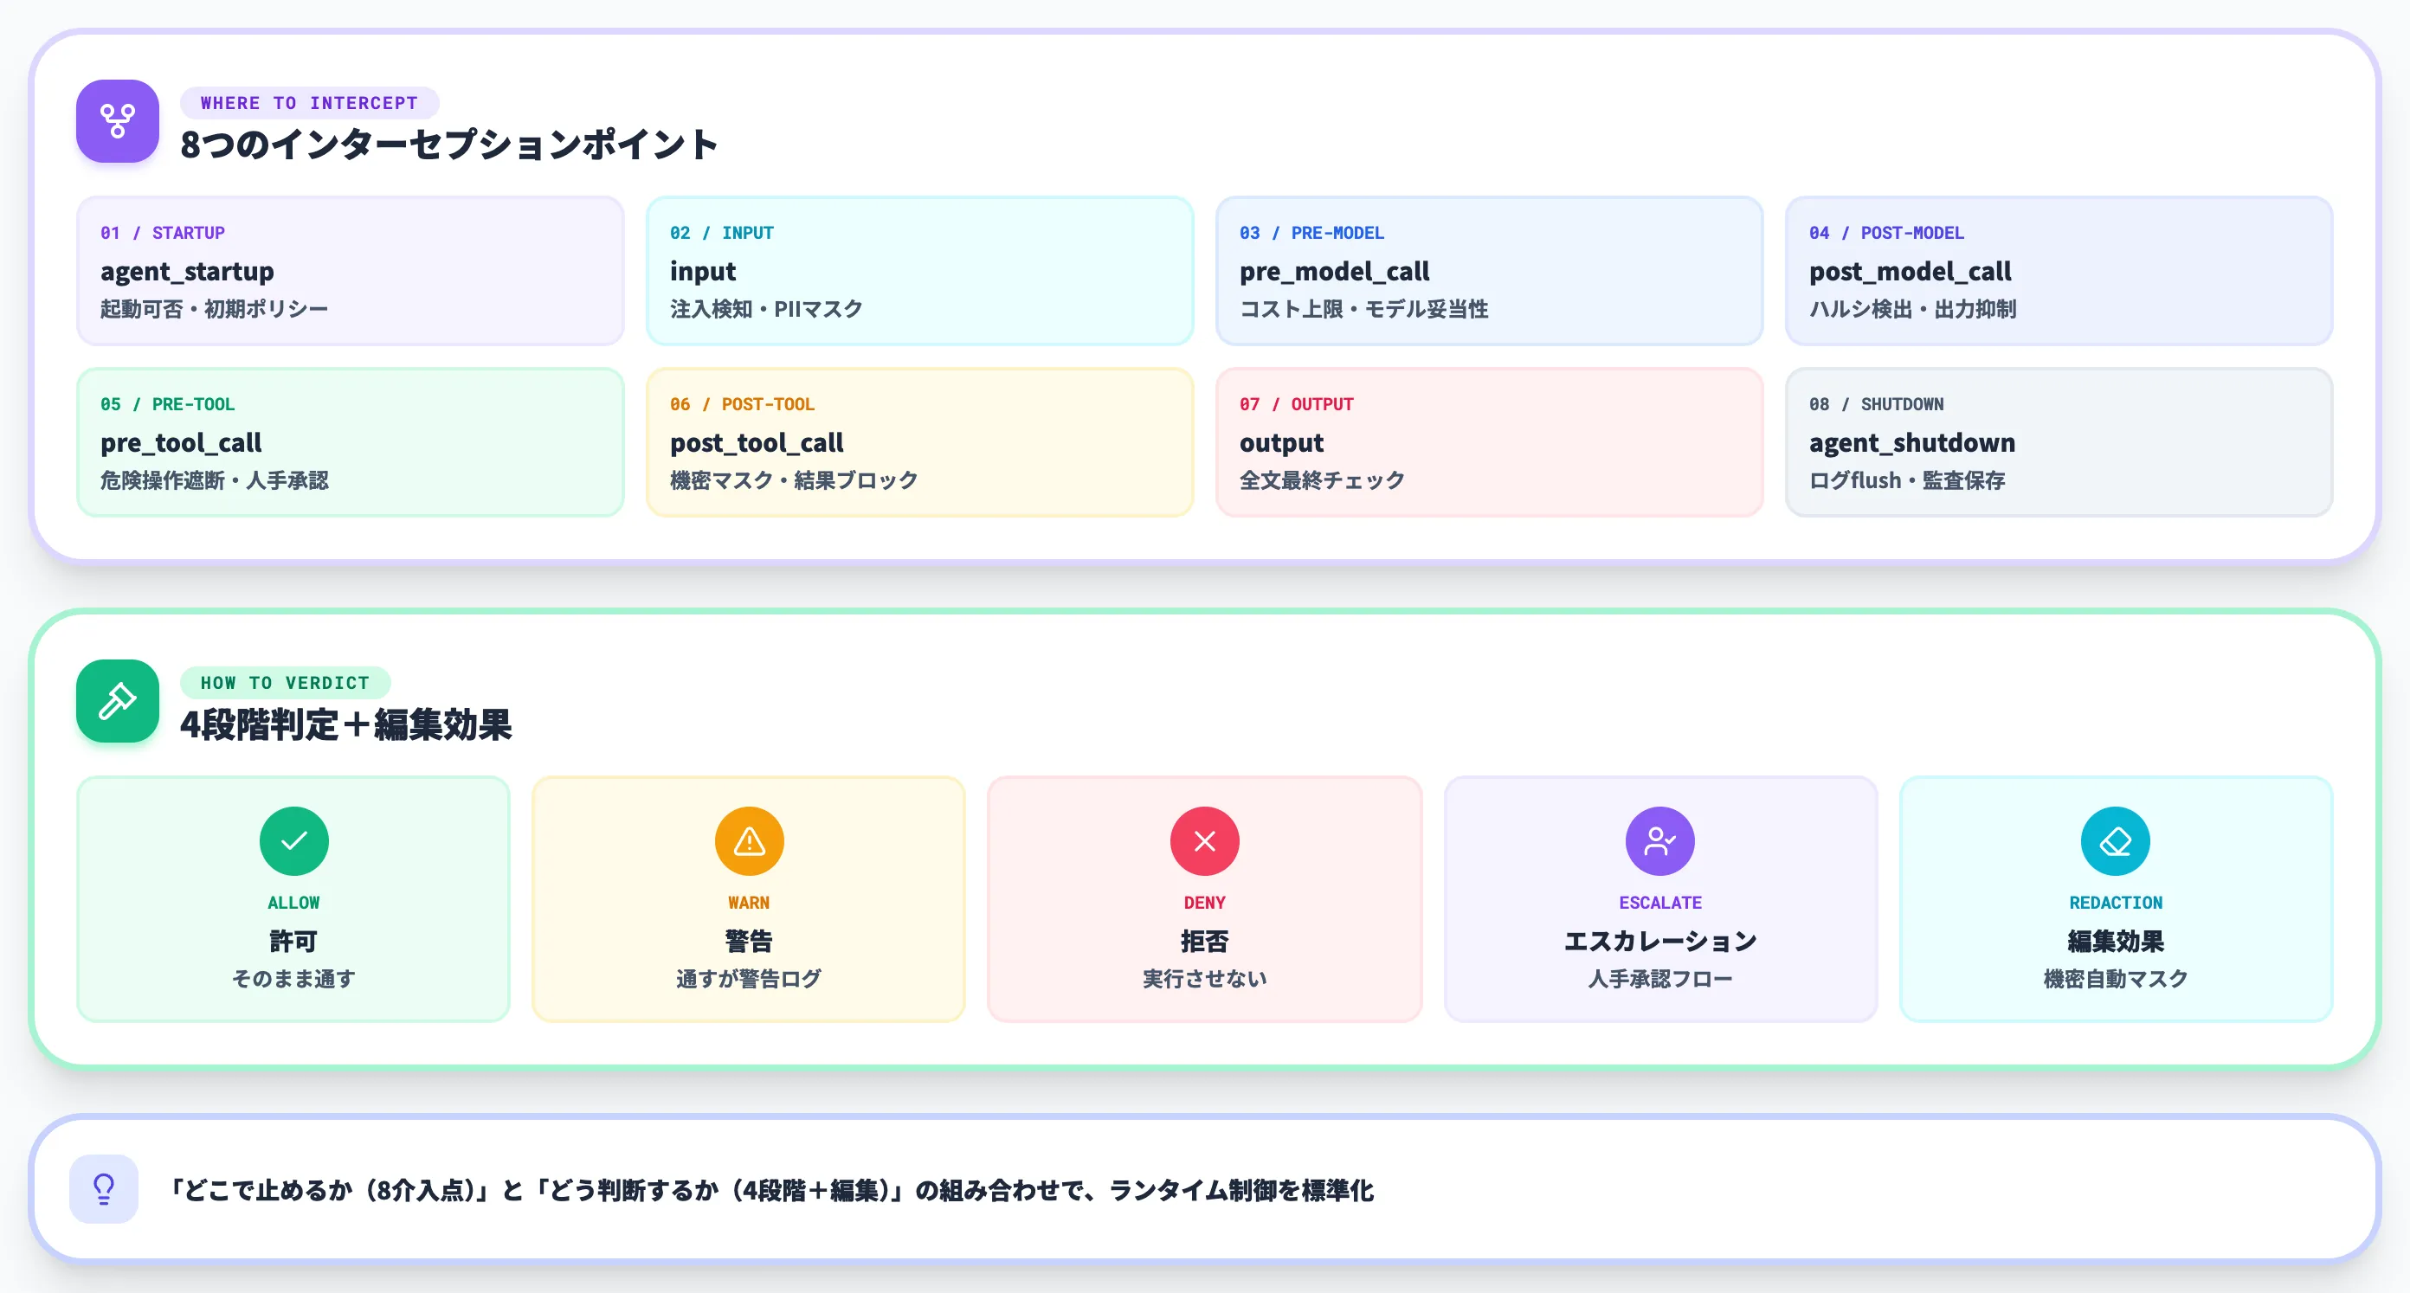Screen dimensions: 2410x1293
Task: Click the text '通すが警告ログ'
Action: pos(749,979)
